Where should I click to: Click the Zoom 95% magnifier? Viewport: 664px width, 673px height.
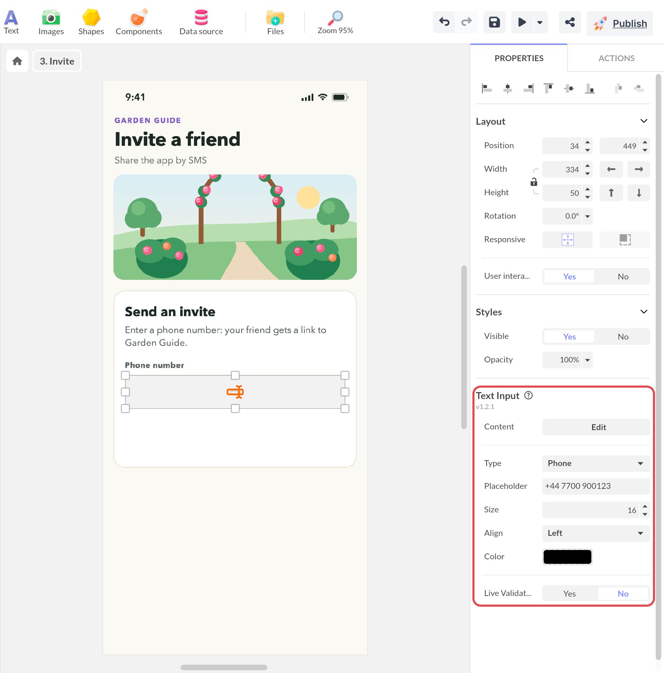click(x=335, y=22)
